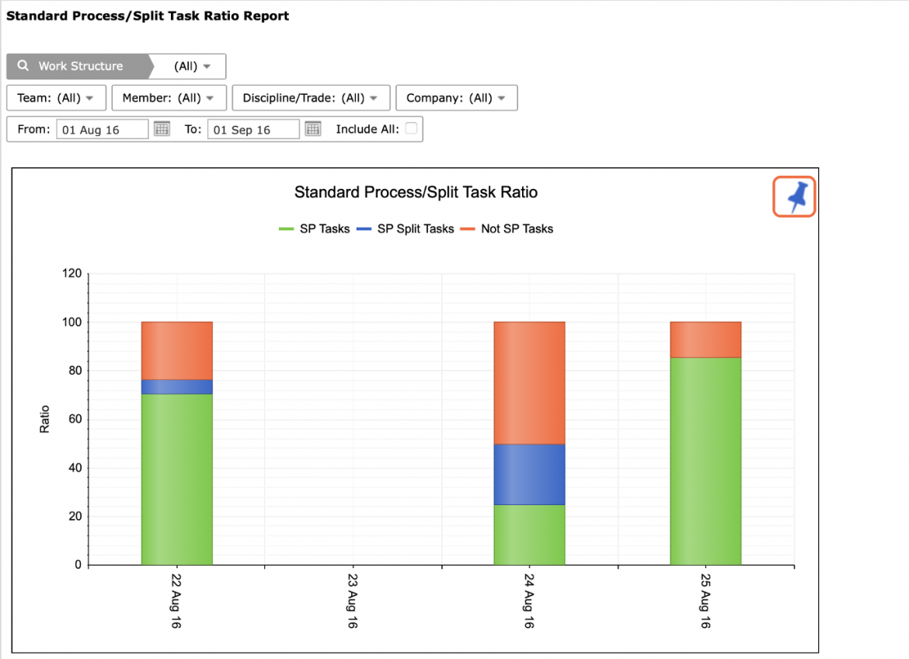This screenshot has width=909, height=659.
Task: Check the Include All checkbox
Action: (x=411, y=129)
